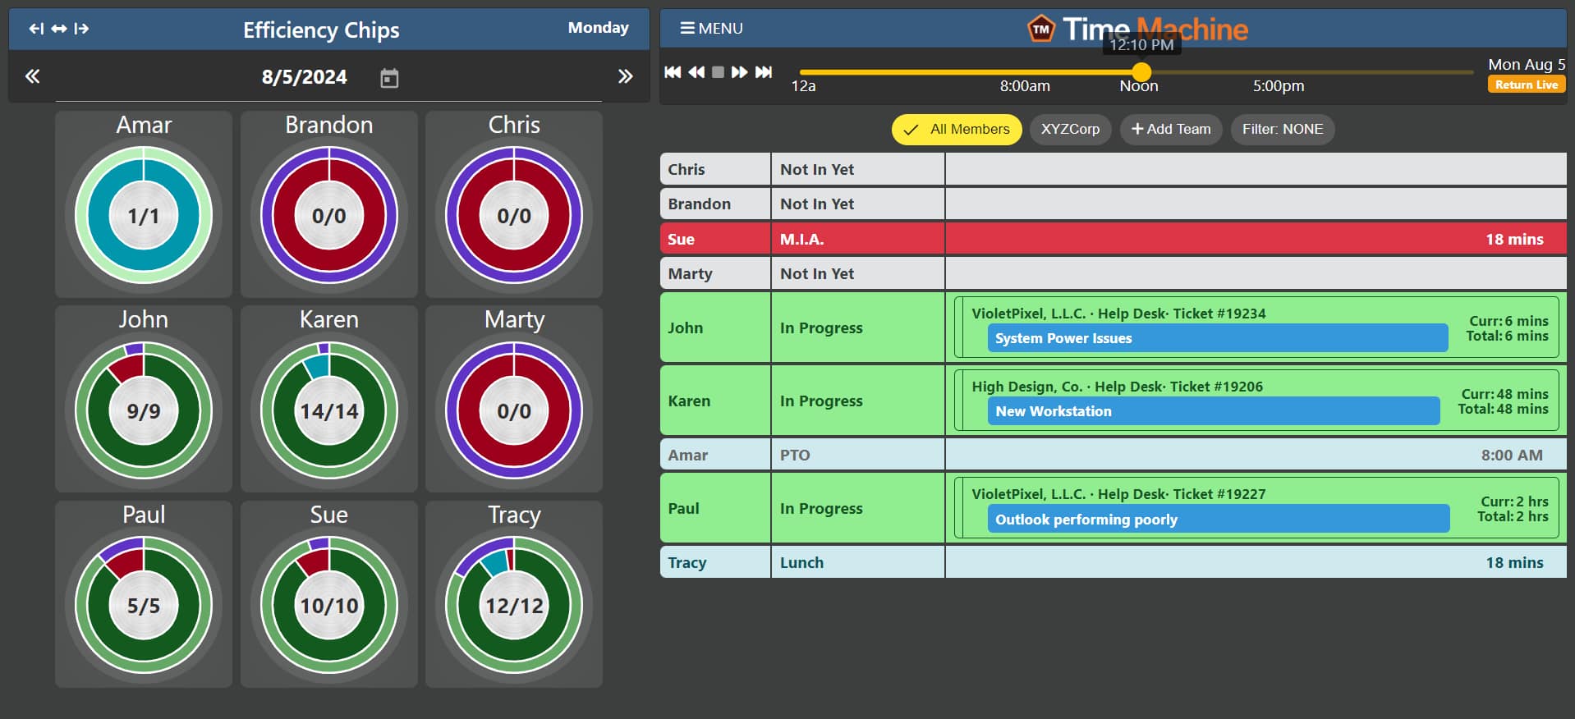Skip to end of the timeline
This screenshot has height=719, width=1575.
pos(764,72)
